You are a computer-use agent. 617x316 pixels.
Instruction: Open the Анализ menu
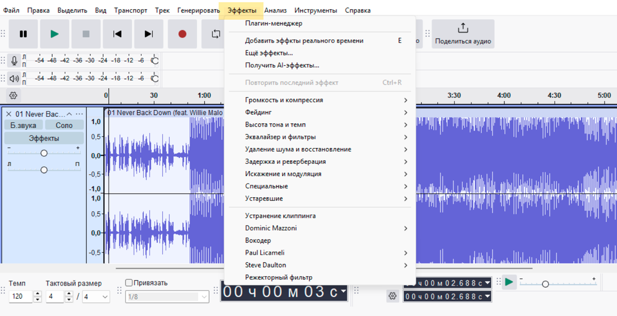pos(275,11)
